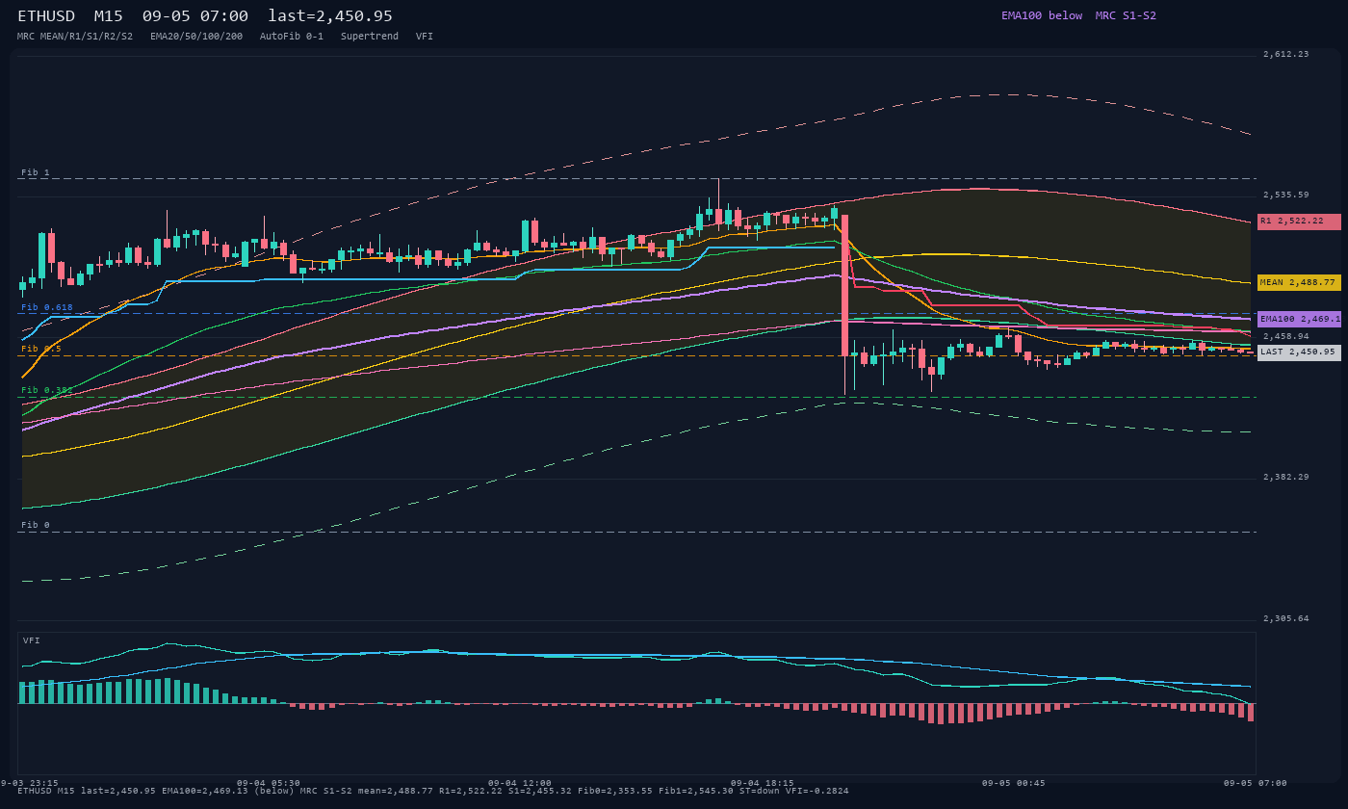Click the "09-05 00:45" time axis label
Image resolution: width=1348 pixels, height=809 pixels.
[1014, 783]
